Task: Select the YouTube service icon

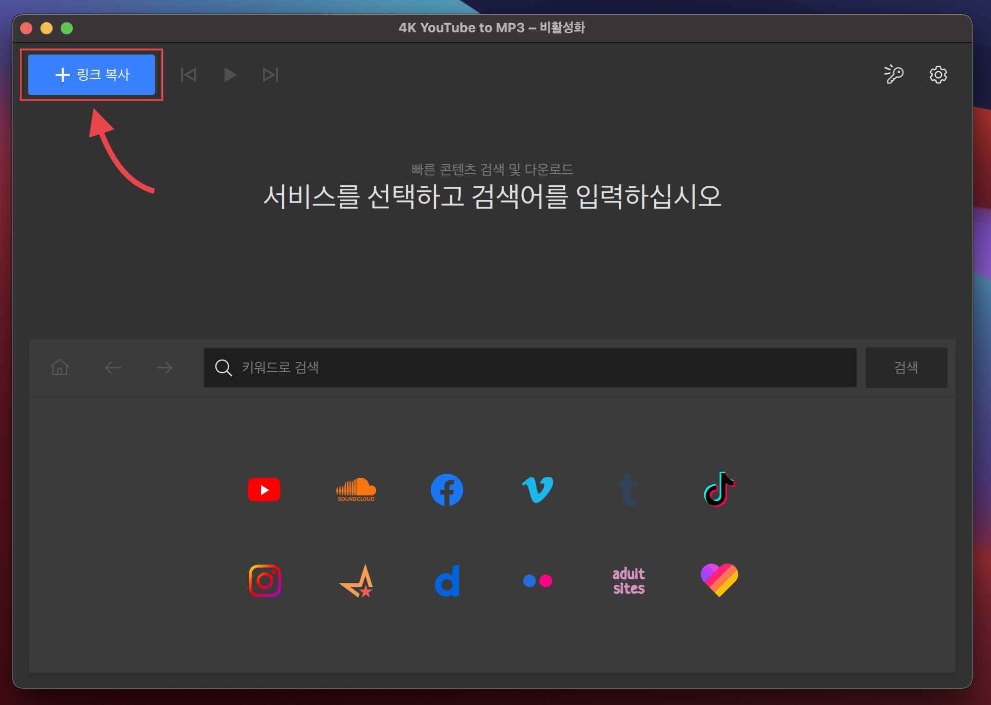Action: click(x=264, y=489)
